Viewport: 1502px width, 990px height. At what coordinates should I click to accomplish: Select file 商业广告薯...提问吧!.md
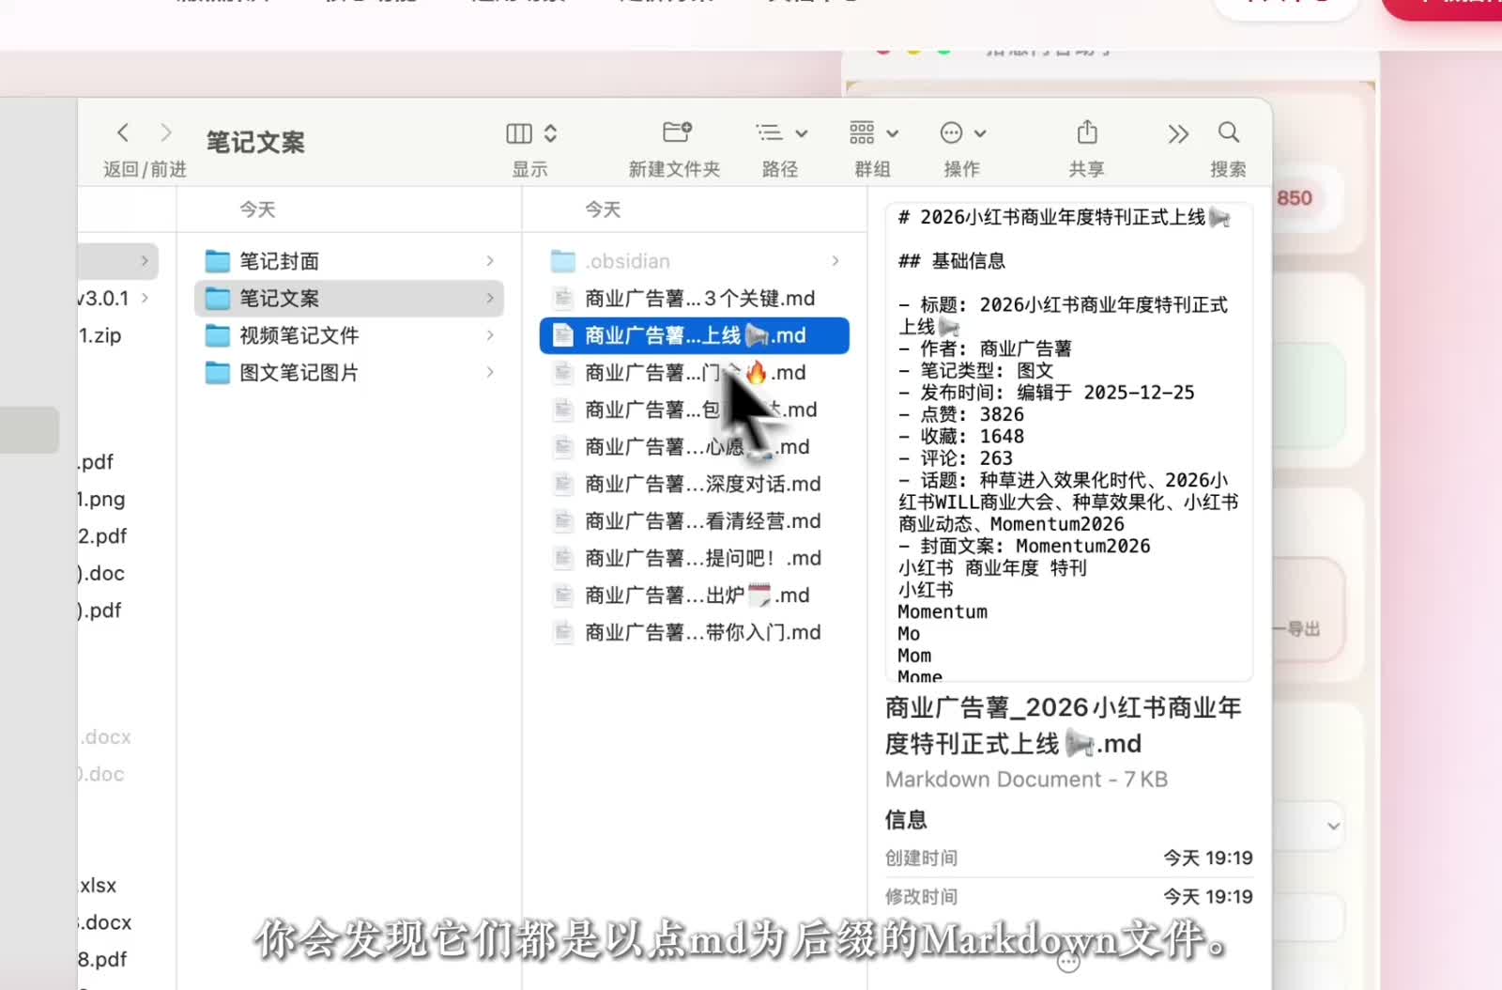[695, 558]
